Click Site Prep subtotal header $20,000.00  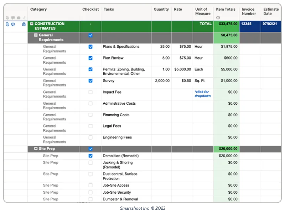[x=227, y=149]
